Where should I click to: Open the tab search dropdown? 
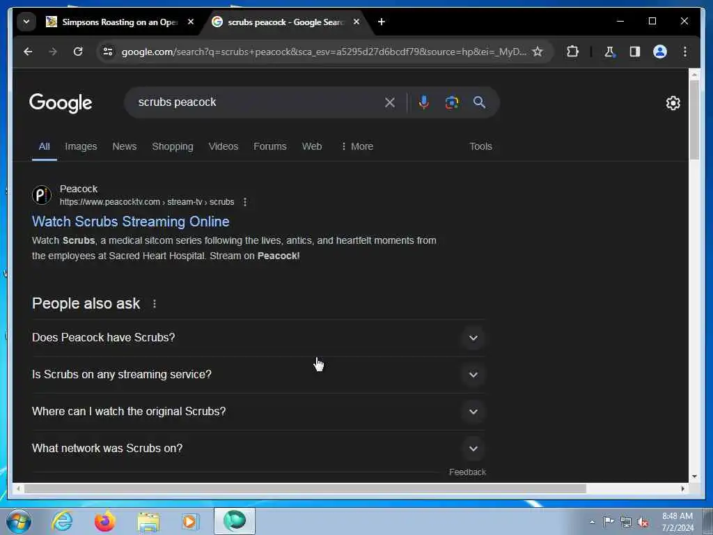pos(26,22)
